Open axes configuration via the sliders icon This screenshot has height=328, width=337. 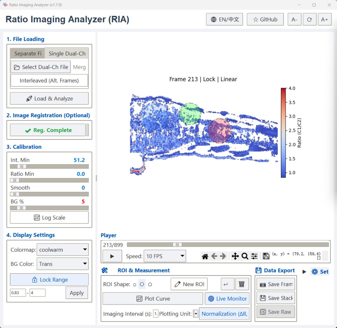254,256
